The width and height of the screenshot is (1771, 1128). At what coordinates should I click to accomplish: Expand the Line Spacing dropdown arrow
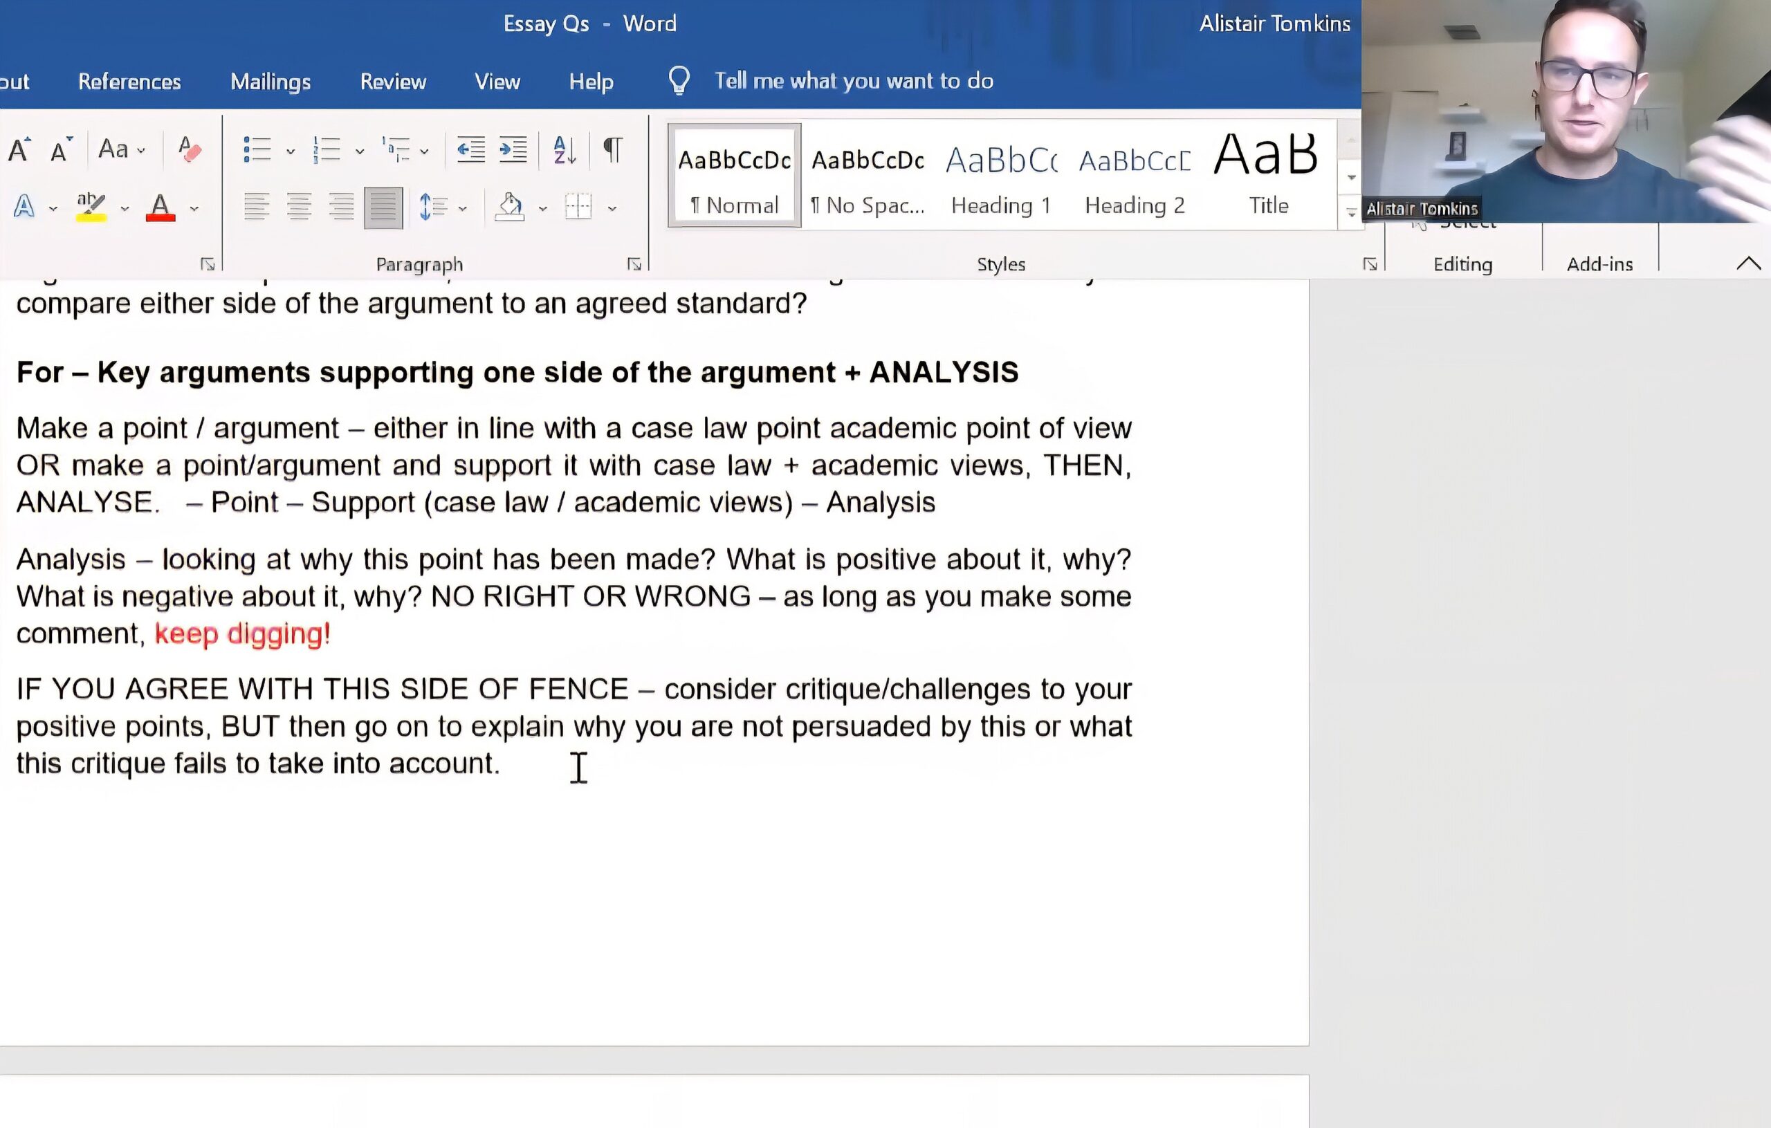coord(463,209)
